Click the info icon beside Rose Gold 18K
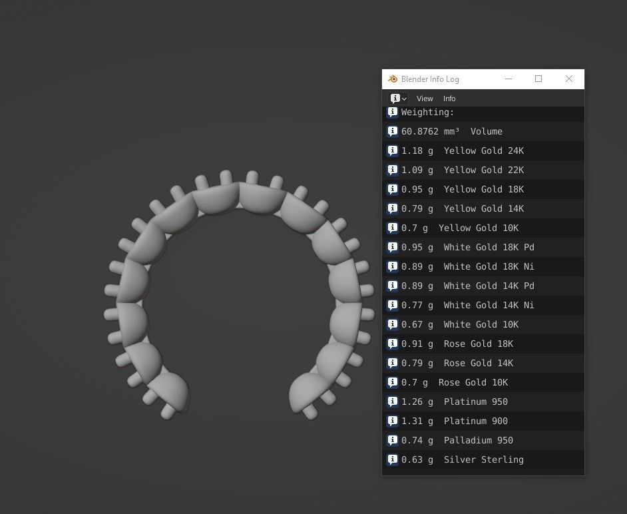627x514 pixels. (392, 344)
